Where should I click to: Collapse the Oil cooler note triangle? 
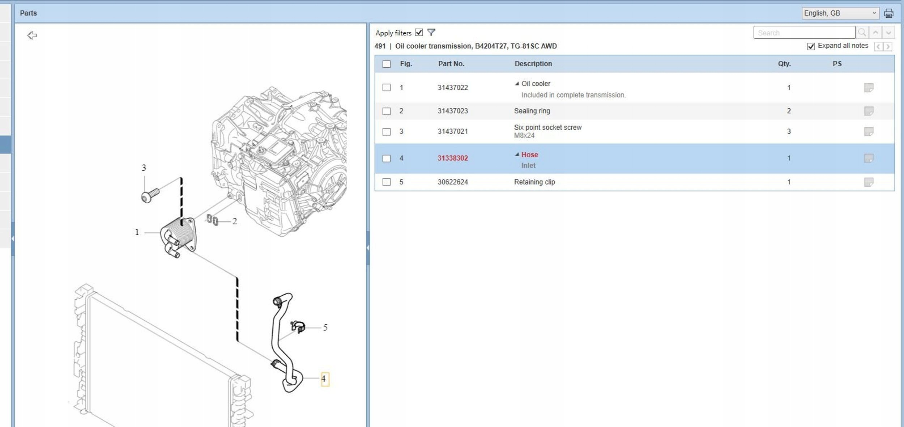click(x=517, y=84)
